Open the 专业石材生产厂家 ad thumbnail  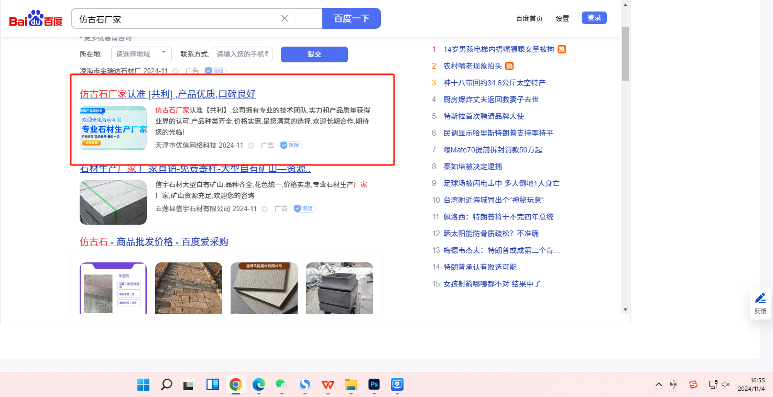point(113,128)
